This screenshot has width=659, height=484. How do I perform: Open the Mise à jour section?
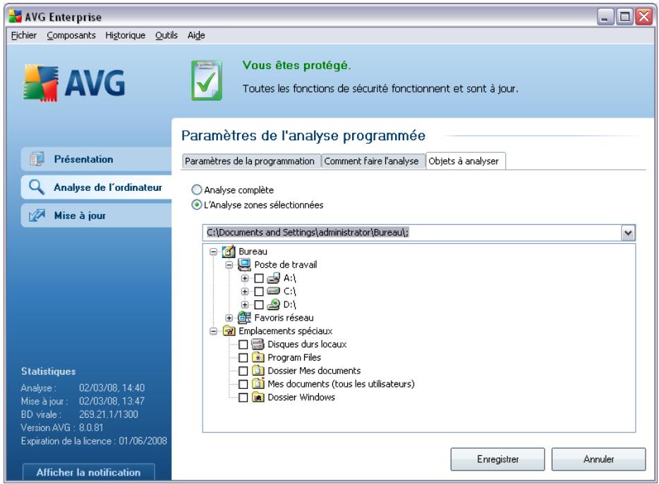coord(96,216)
